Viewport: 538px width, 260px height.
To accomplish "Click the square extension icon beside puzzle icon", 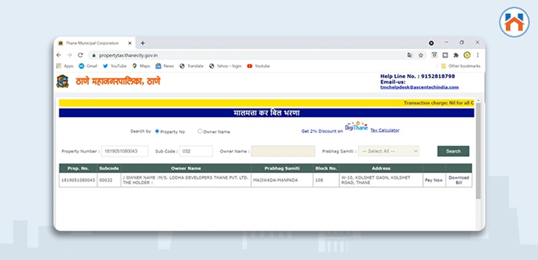I will click(x=445, y=55).
